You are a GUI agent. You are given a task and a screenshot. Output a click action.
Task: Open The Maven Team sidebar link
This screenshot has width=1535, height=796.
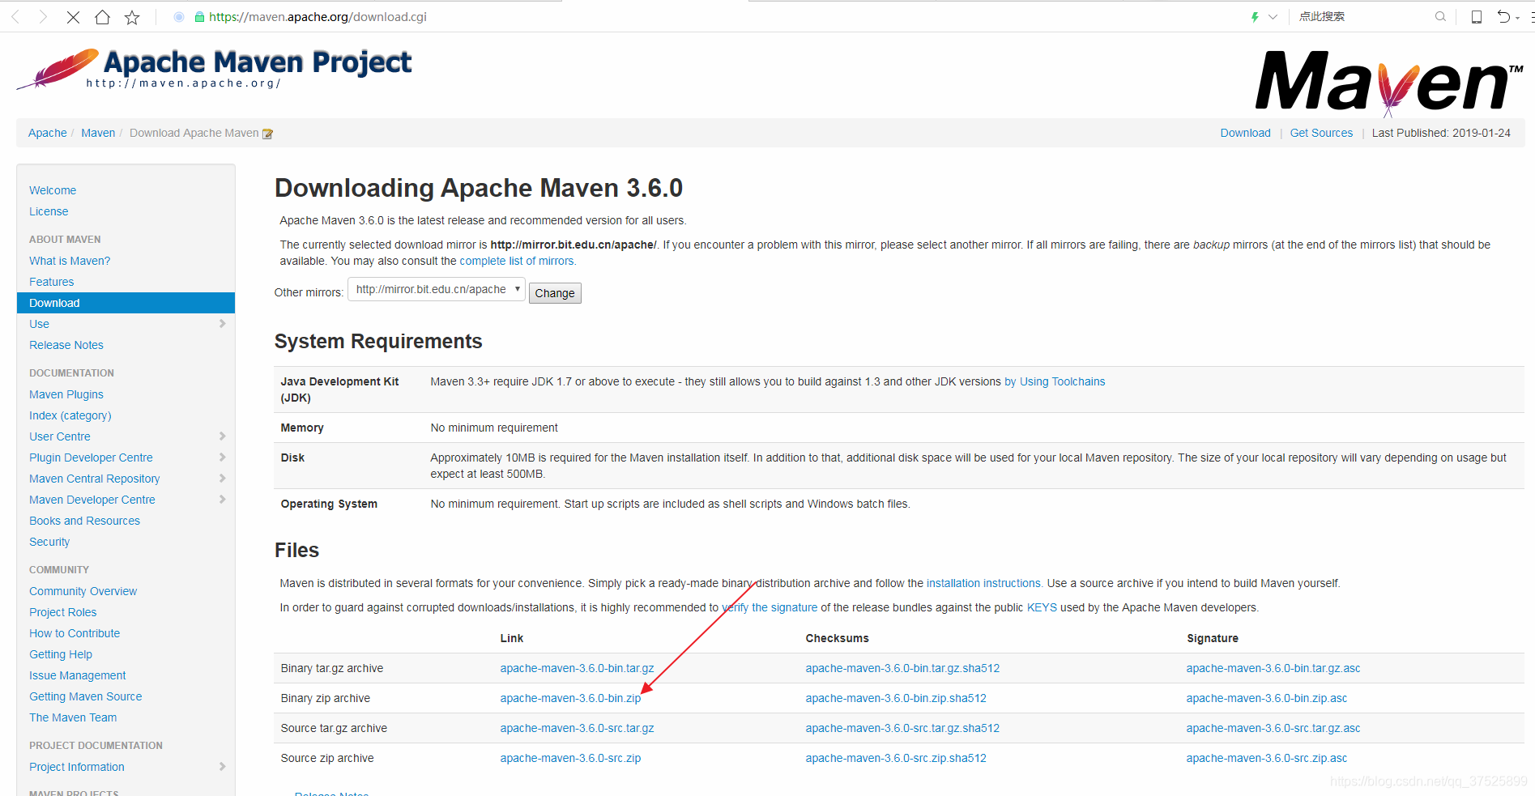[x=73, y=717]
